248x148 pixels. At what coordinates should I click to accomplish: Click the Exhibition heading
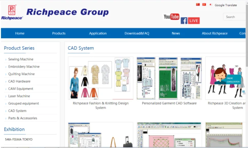pyautogui.click(x=14, y=129)
